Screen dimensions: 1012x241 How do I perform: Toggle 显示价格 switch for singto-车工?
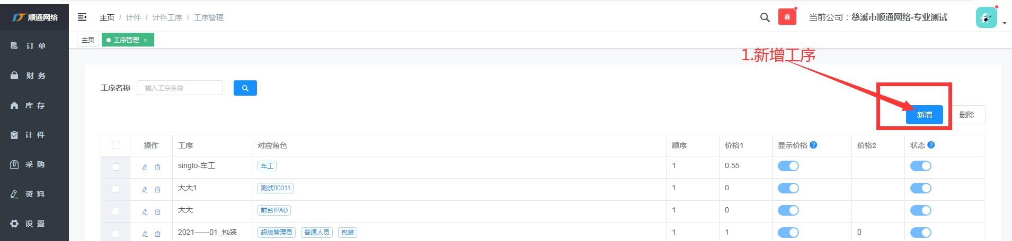click(788, 166)
